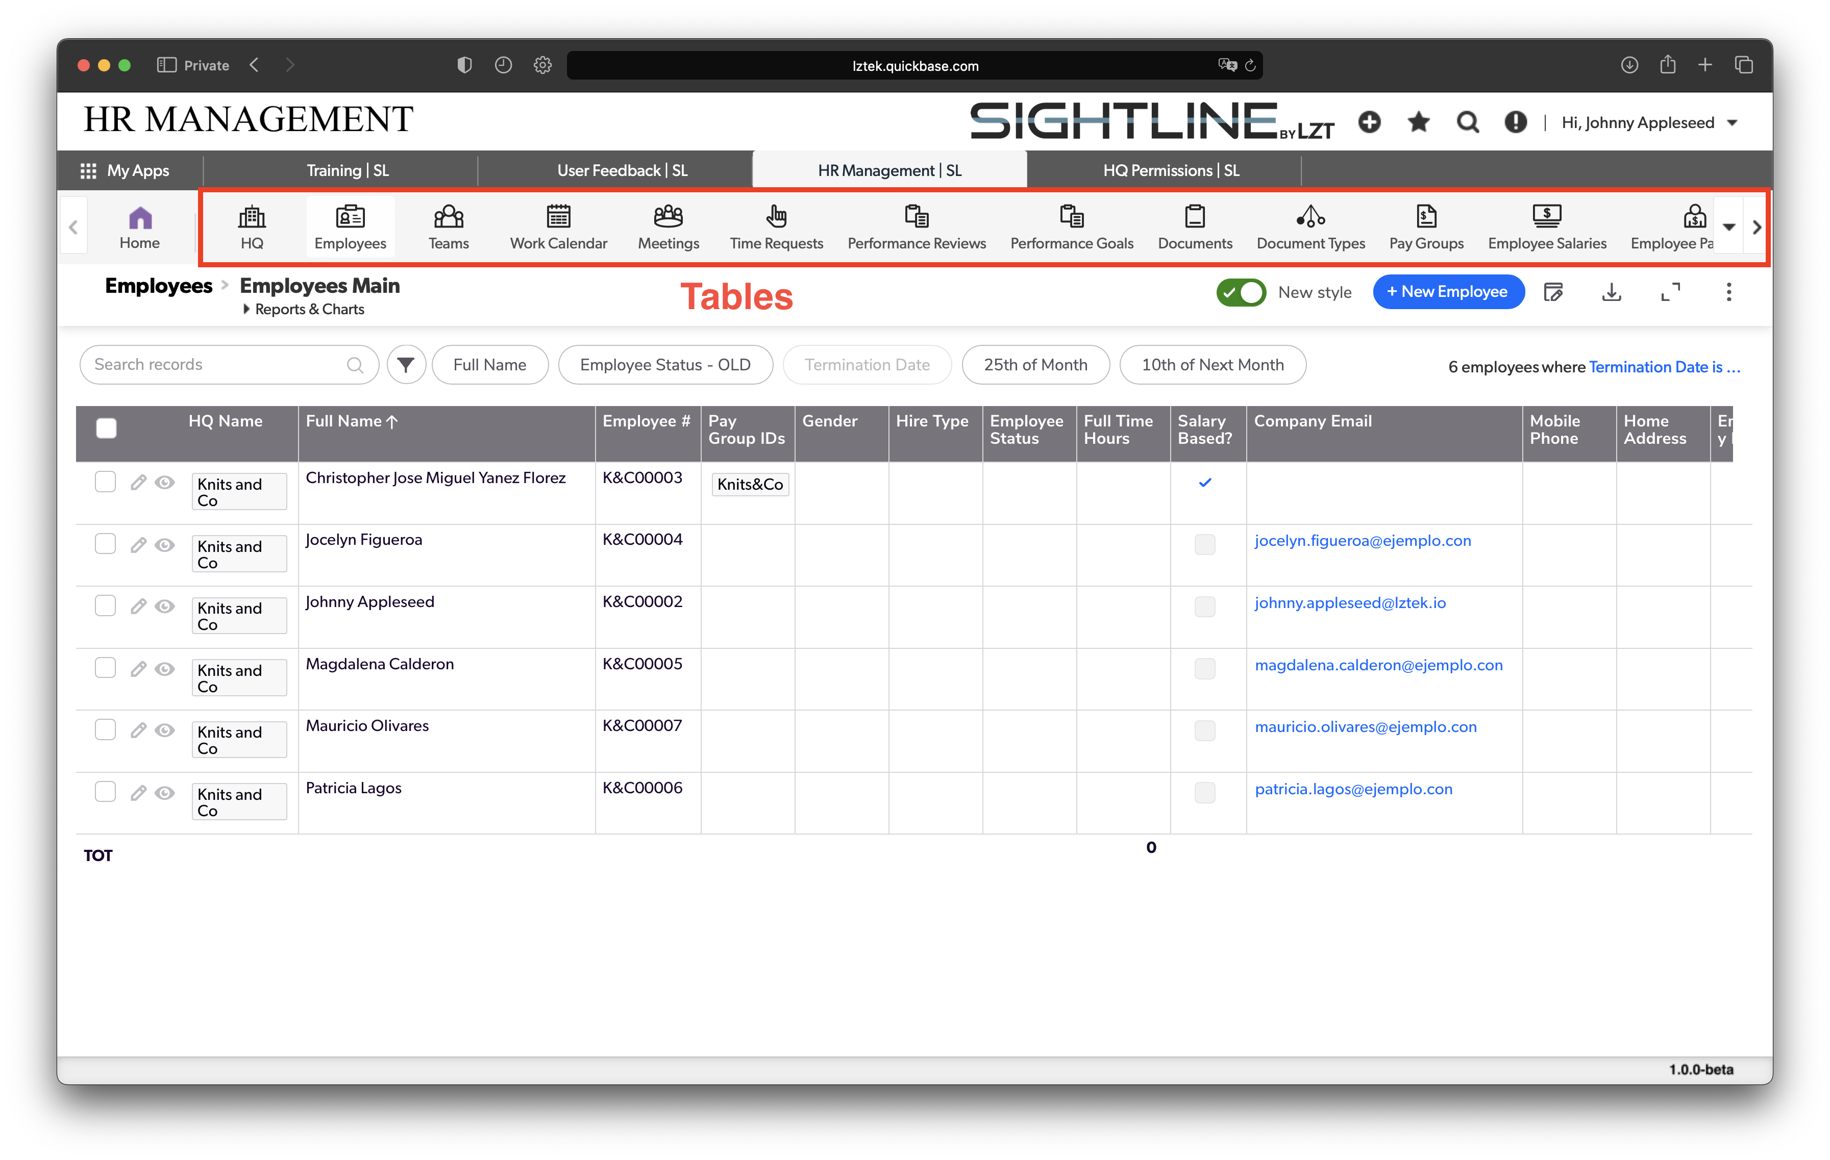Open the My Apps menu

[126, 170]
